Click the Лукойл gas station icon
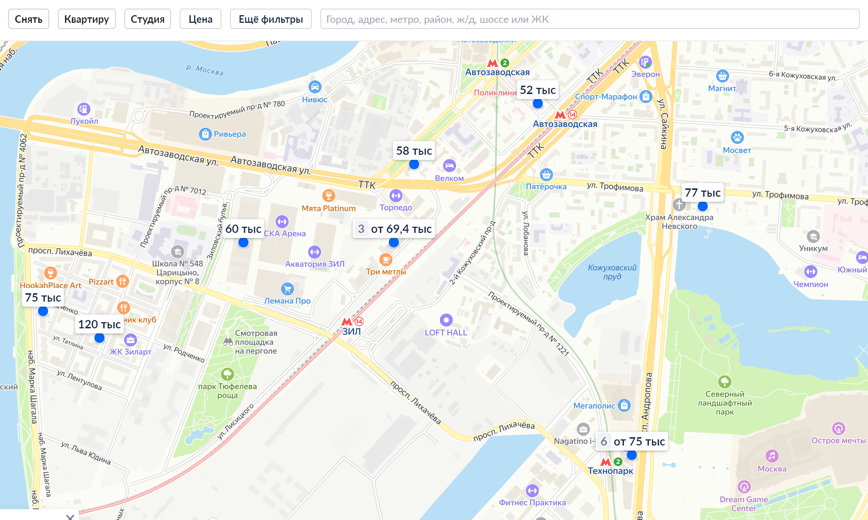The height and width of the screenshot is (520, 868). tap(84, 109)
